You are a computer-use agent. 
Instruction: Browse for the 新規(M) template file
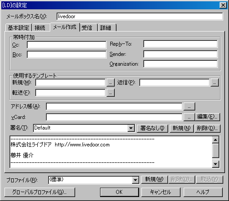(111, 83)
